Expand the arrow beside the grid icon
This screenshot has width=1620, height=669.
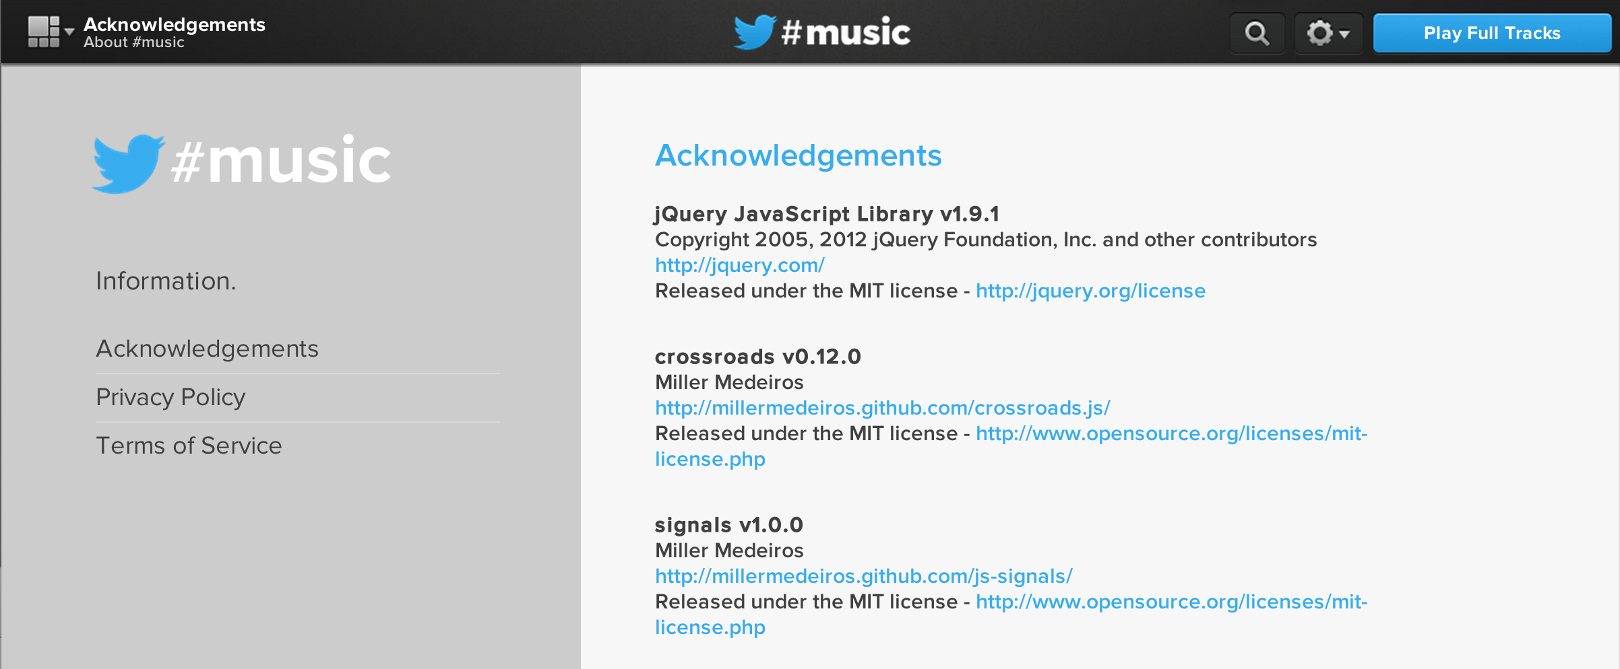pyautogui.click(x=69, y=32)
